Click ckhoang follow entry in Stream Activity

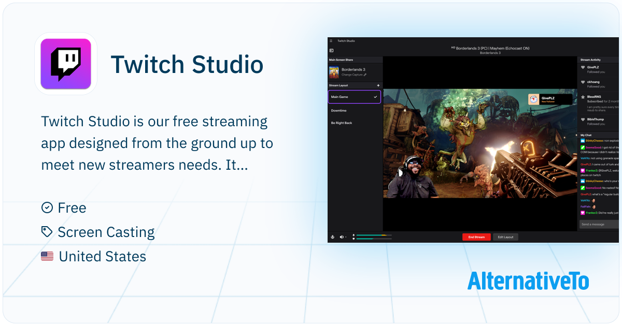pyautogui.click(x=599, y=84)
